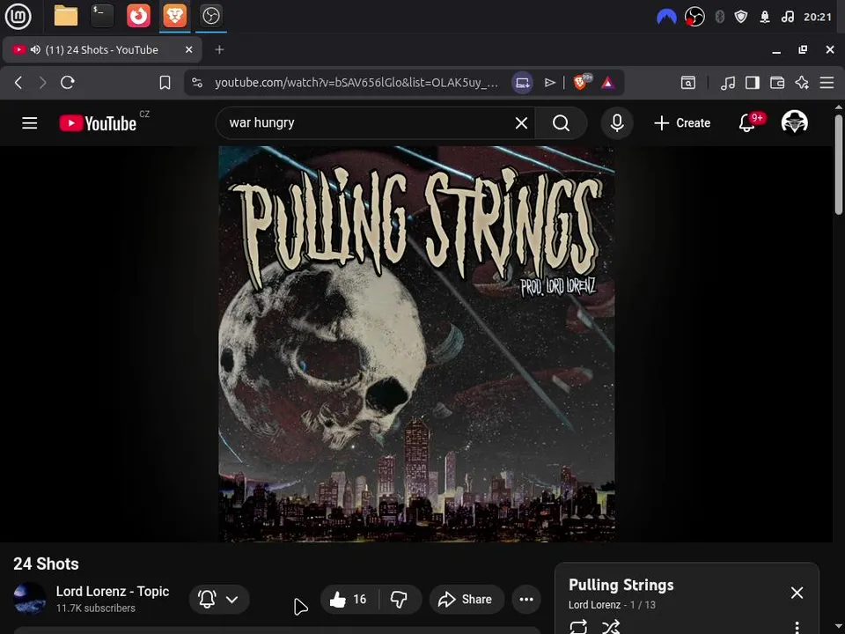Click the Bluetooth tray icon
Screen dimensions: 845x634
click(719, 18)
